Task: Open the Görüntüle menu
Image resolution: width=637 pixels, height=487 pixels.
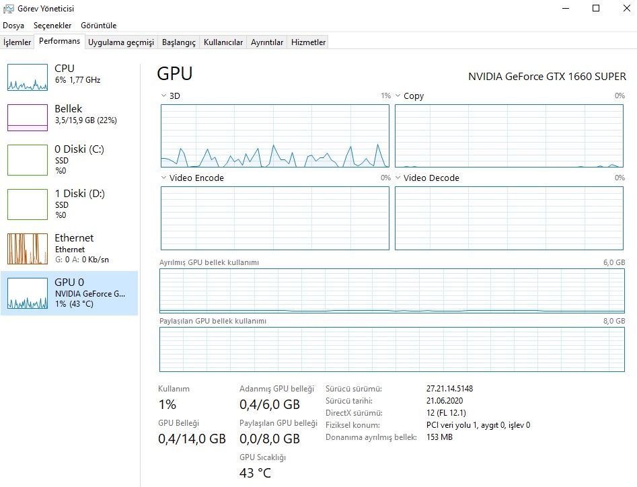Action: (98, 26)
